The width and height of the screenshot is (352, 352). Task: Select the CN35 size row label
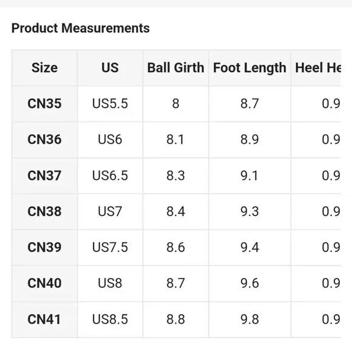coord(44,104)
